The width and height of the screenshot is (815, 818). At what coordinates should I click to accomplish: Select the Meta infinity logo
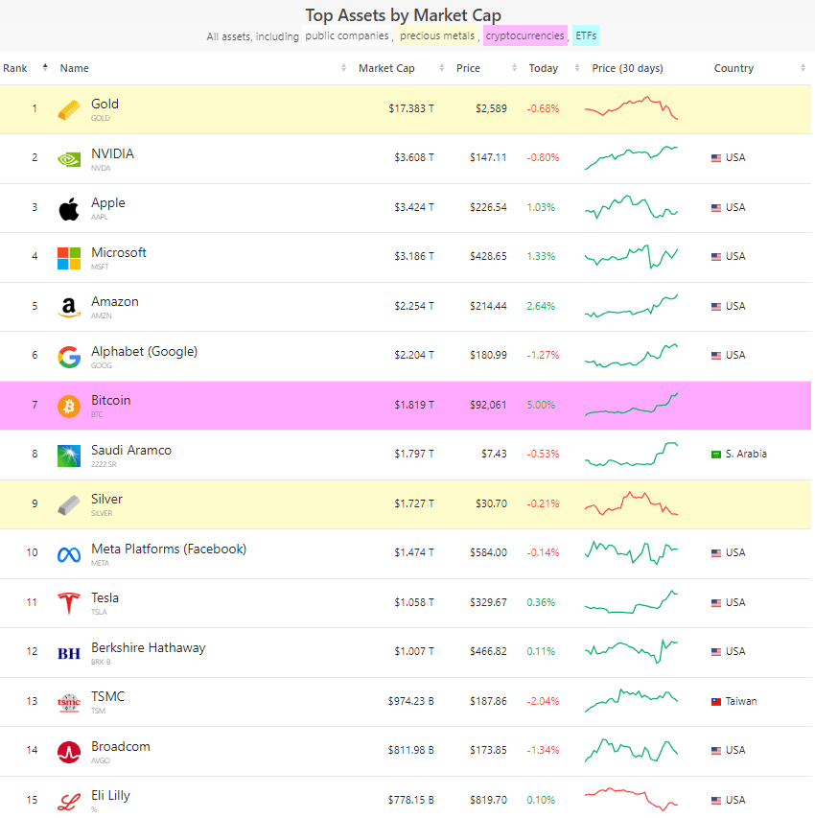69,554
